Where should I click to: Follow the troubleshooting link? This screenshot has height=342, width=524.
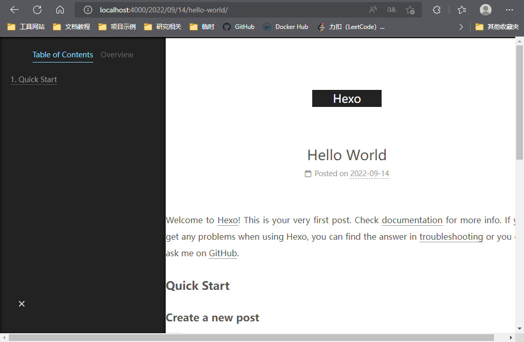[451, 237]
